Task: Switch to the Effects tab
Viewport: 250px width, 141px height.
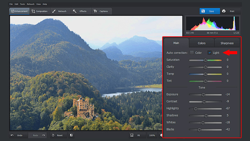Action: pos(81,11)
